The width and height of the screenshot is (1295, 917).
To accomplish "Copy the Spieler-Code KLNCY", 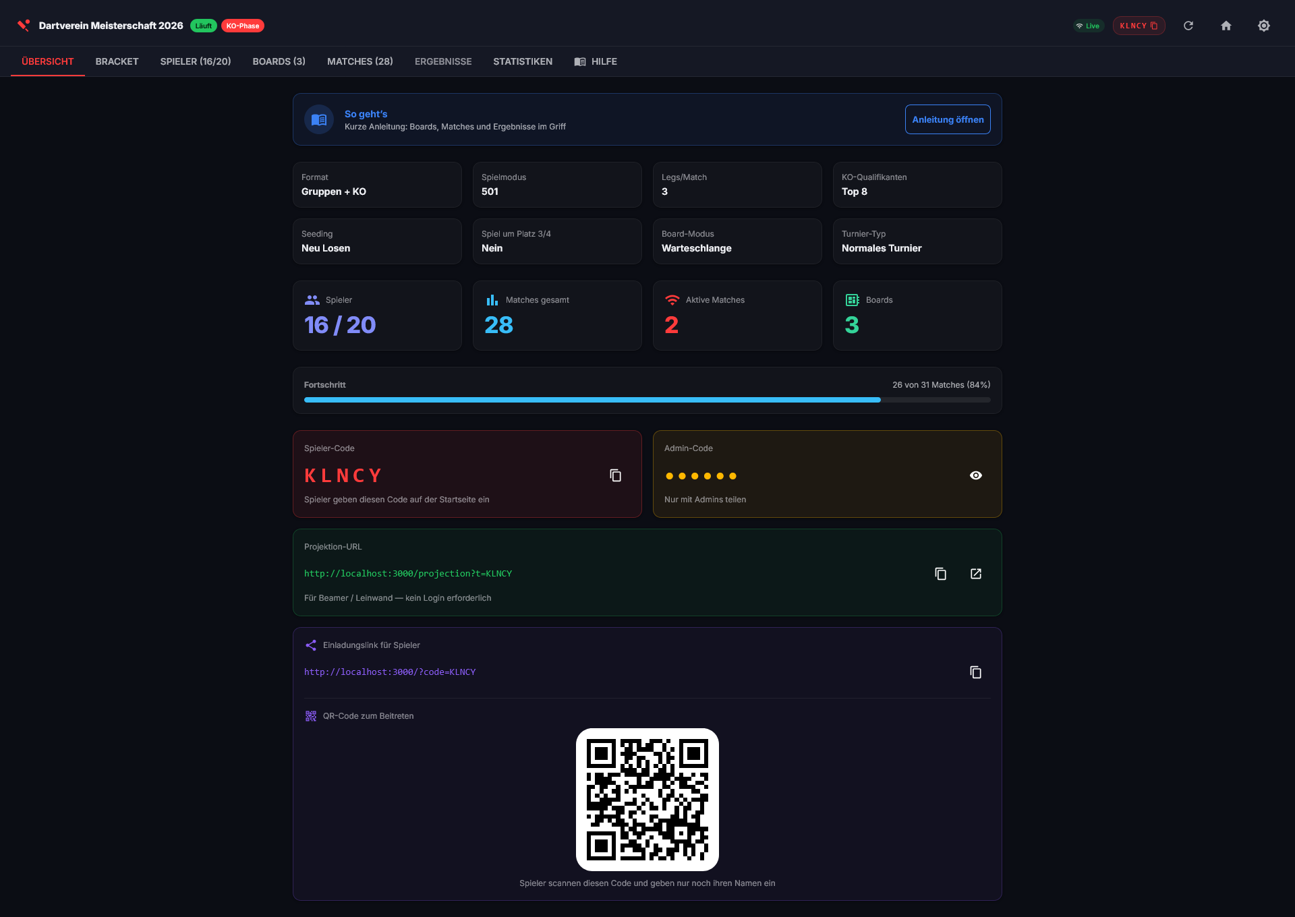I will tap(615, 475).
